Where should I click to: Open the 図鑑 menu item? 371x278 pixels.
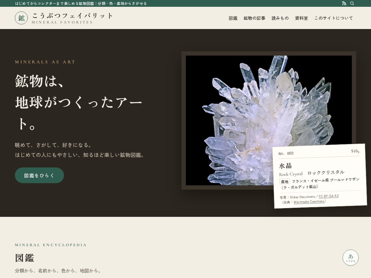click(x=233, y=18)
